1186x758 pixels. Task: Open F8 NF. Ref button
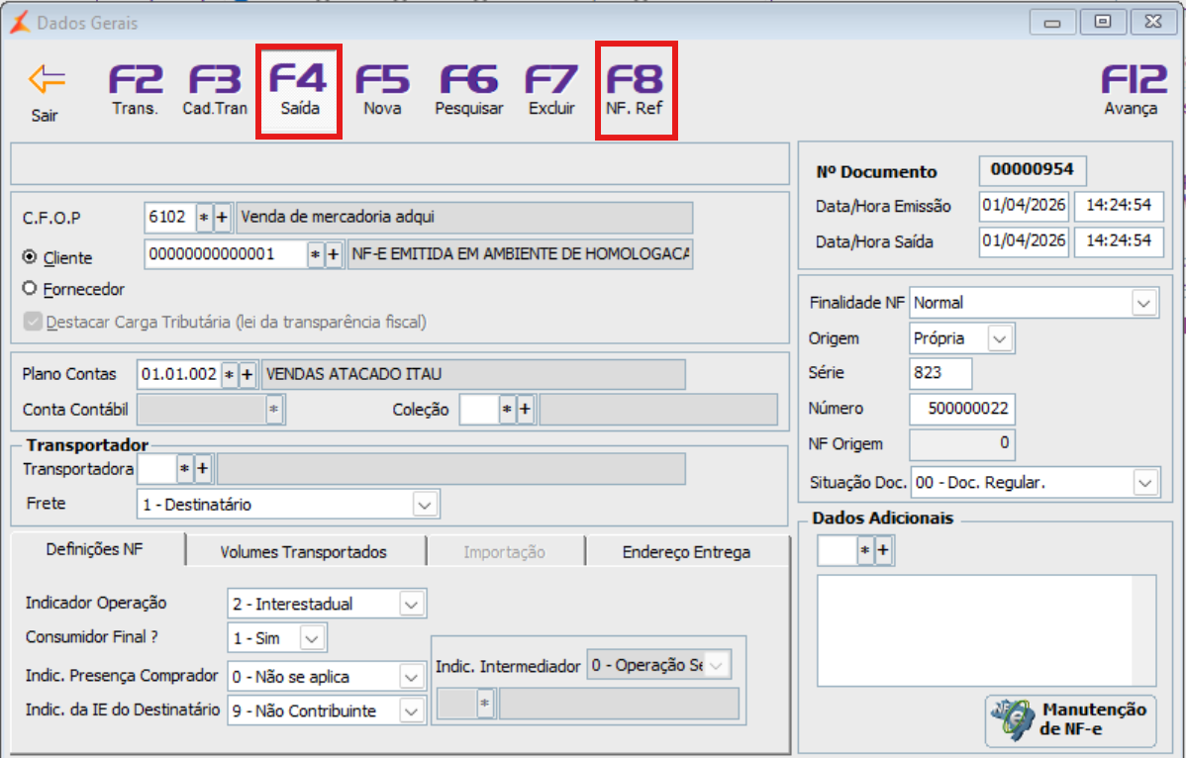pyautogui.click(x=635, y=90)
